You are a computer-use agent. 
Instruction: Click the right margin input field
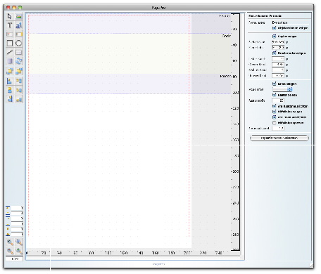(278, 70)
